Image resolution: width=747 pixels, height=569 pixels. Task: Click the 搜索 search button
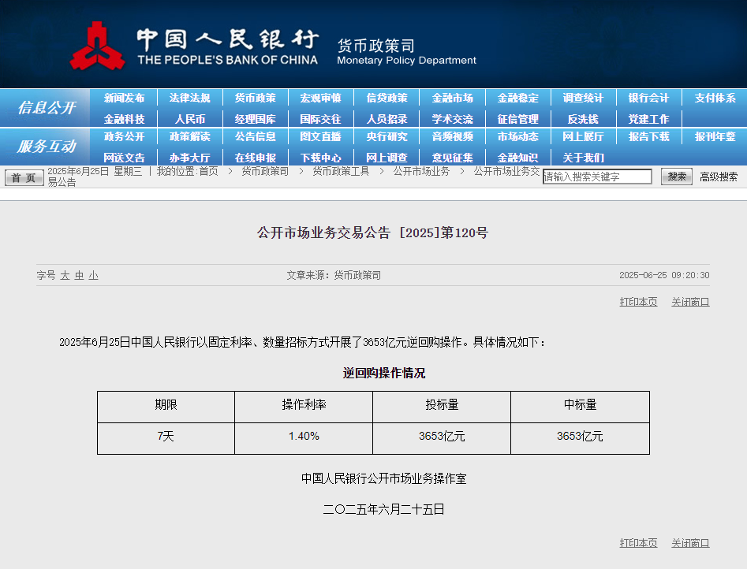tap(676, 176)
